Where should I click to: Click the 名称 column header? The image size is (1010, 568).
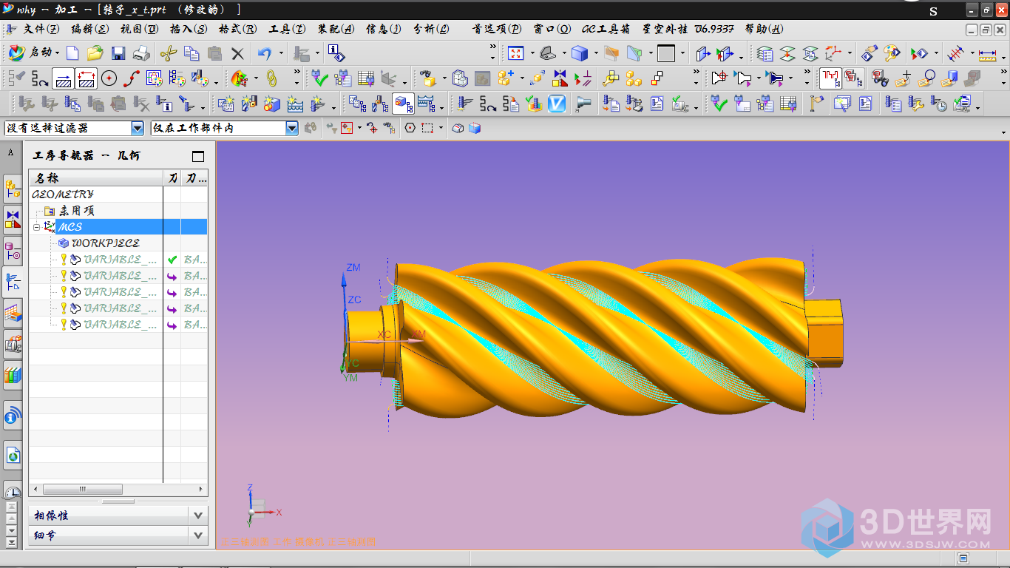pyautogui.click(x=95, y=177)
